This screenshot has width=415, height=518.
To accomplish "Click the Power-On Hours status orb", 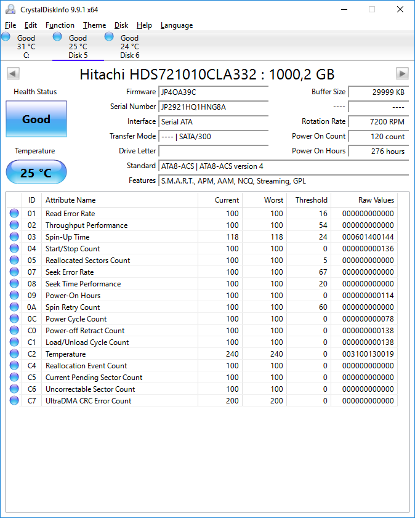I will pos(14,295).
